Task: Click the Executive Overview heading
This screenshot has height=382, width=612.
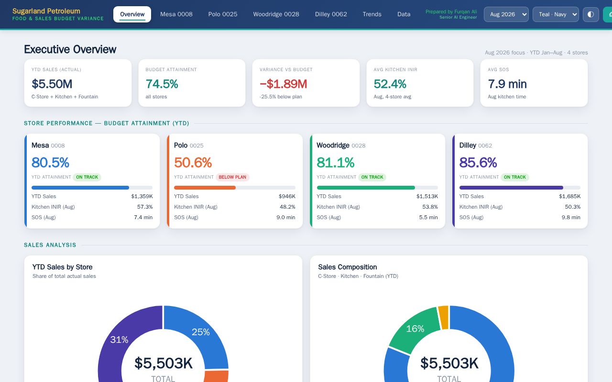Action: [x=70, y=49]
